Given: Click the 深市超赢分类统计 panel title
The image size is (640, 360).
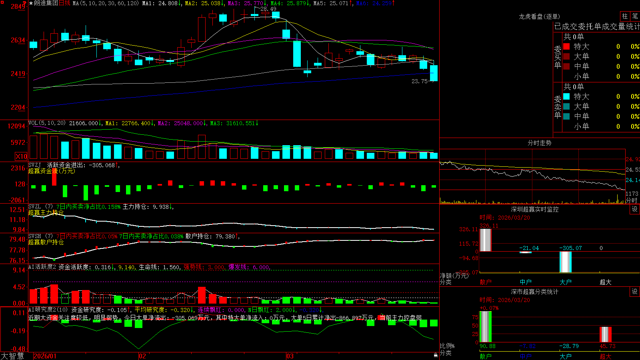Looking at the screenshot, I should pos(535,292).
